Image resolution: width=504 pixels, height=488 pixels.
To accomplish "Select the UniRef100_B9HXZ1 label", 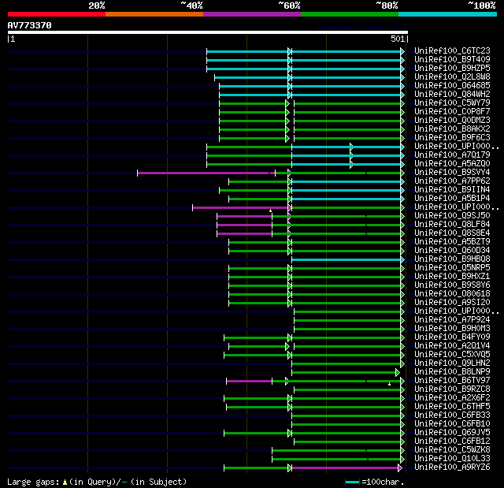I will point(452,277).
